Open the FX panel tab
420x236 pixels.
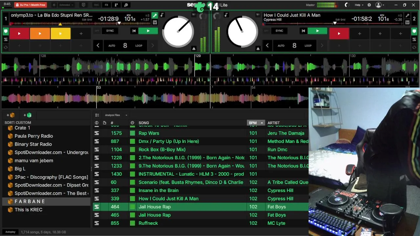(x=106, y=5)
